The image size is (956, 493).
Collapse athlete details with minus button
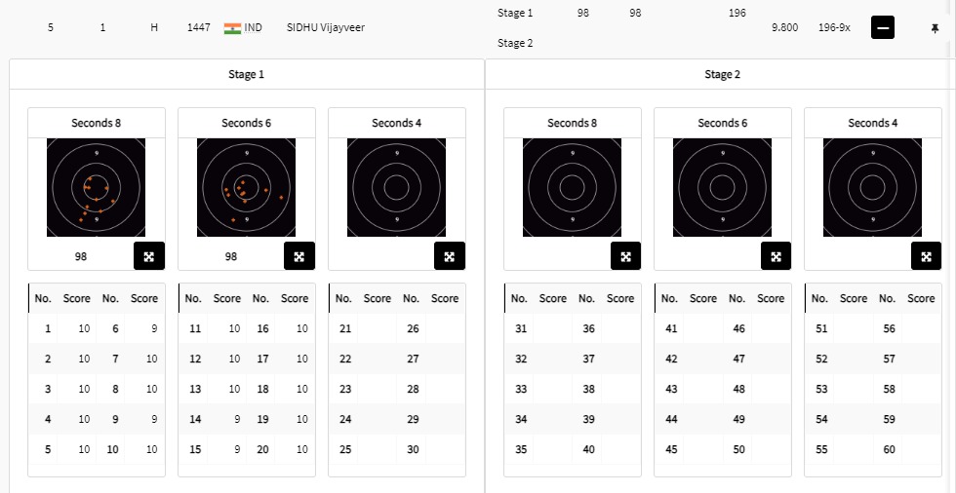(x=883, y=28)
